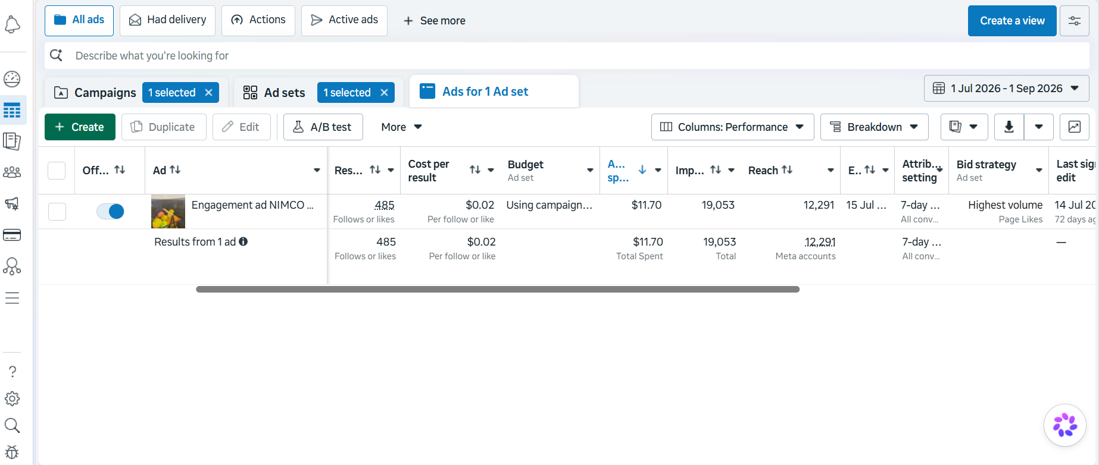Open Advertising megaphone icon in sidebar
Image resolution: width=1099 pixels, height=465 pixels.
[x=12, y=204]
